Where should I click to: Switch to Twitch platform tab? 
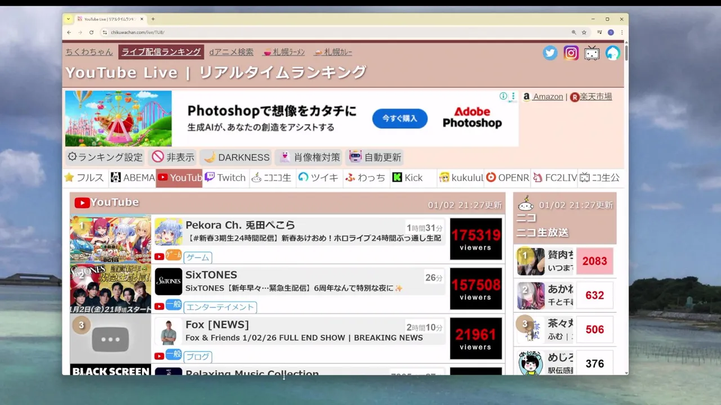point(226,178)
